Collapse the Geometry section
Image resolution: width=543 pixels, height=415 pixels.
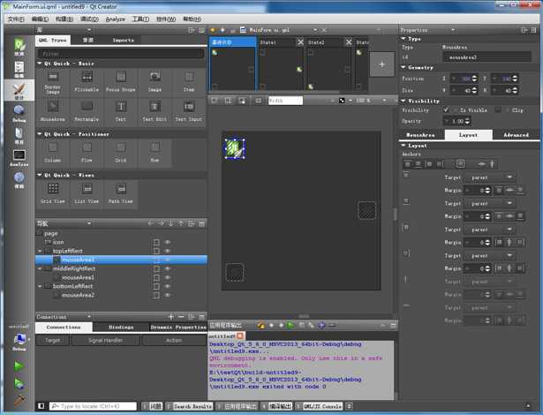(403, 67)
